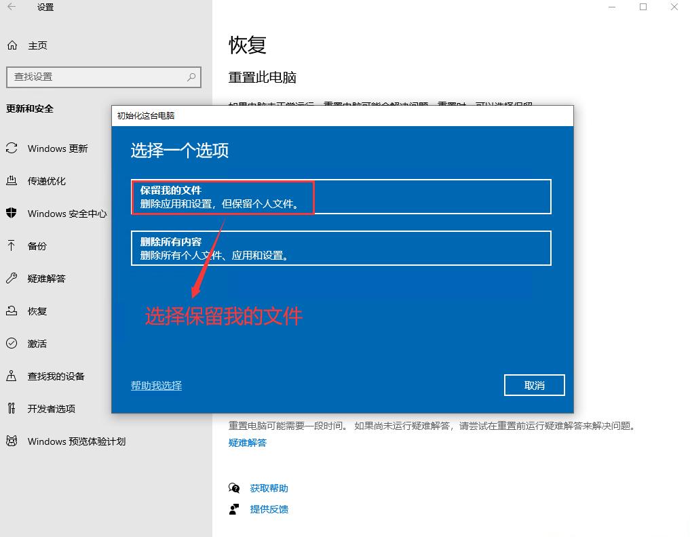
Task: Click the 提供反馈 icon
Action: click(234, 509)
